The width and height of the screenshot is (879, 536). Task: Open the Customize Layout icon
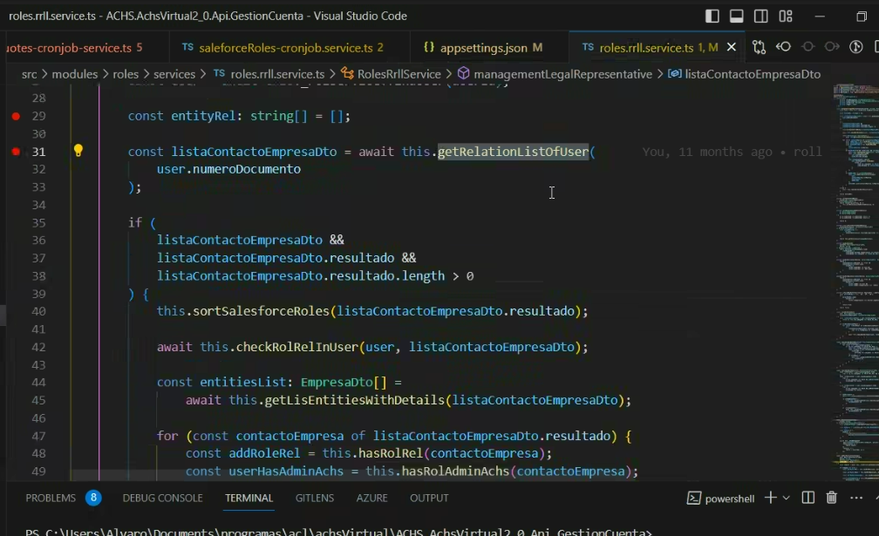tap(786, 17)
